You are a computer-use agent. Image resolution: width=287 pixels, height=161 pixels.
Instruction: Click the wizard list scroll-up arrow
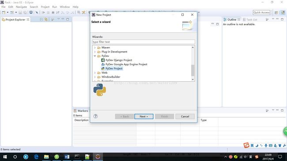click(193, 47)
